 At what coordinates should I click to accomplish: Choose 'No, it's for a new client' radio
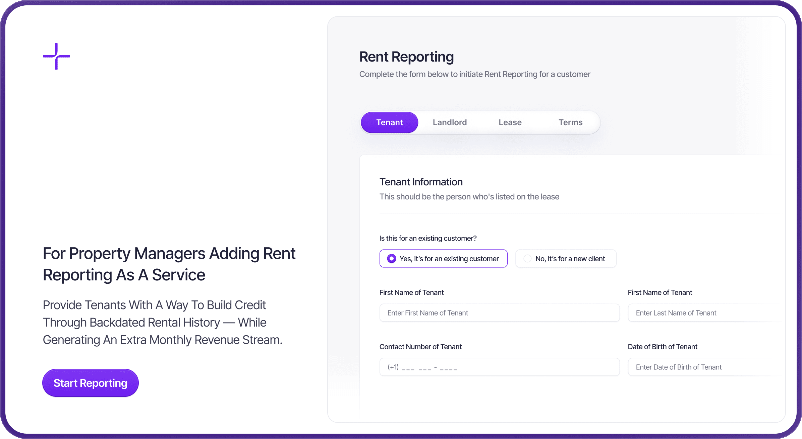point(566,259)
